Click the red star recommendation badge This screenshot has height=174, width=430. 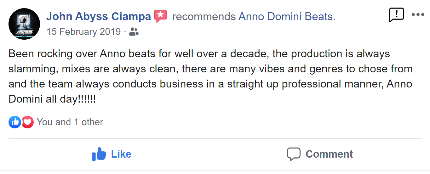click(160, 16)
